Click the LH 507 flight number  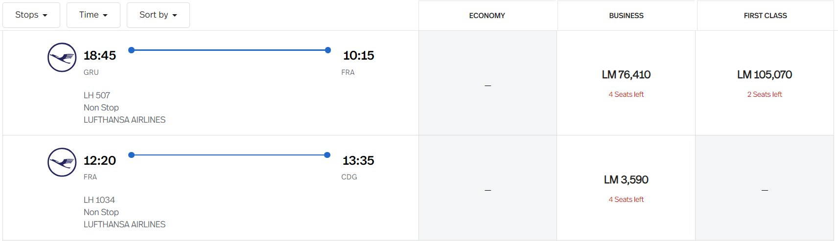pos(97,95)
